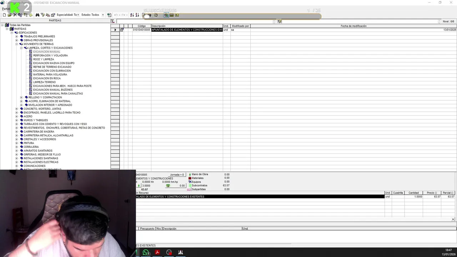Click the Nivel: 6/6 level indicator
Screen dimensions: 457x257
(448, 21)
